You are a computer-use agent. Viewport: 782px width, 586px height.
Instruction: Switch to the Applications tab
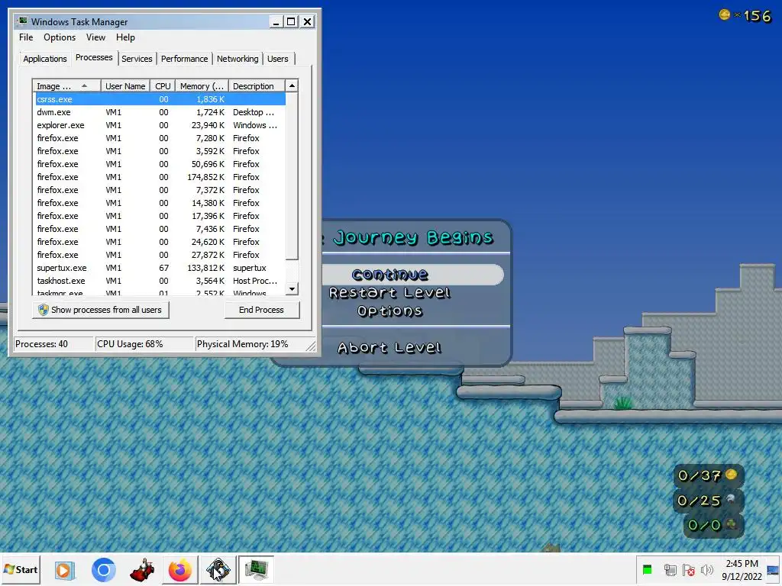45,59
